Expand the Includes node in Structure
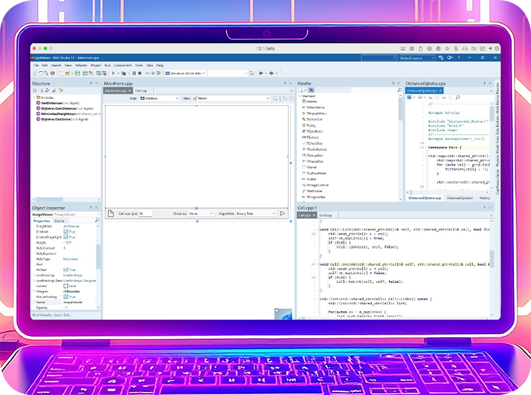Viewport: 531px width, 395px height. pos(35,98)
